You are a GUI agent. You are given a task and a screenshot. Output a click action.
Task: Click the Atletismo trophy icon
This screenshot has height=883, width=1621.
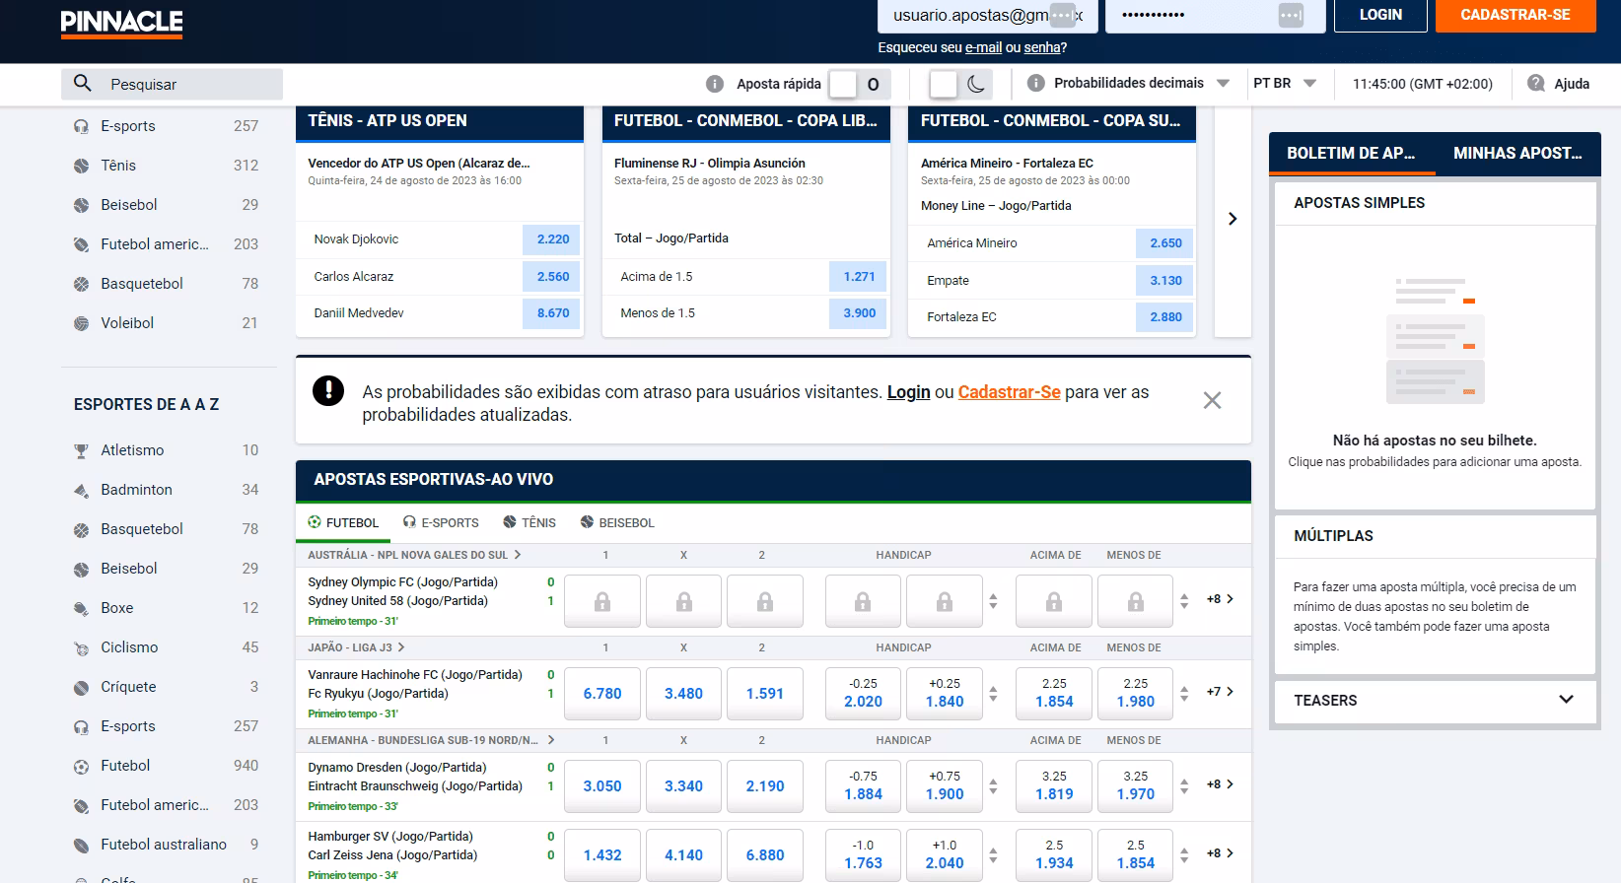point(81,450)
